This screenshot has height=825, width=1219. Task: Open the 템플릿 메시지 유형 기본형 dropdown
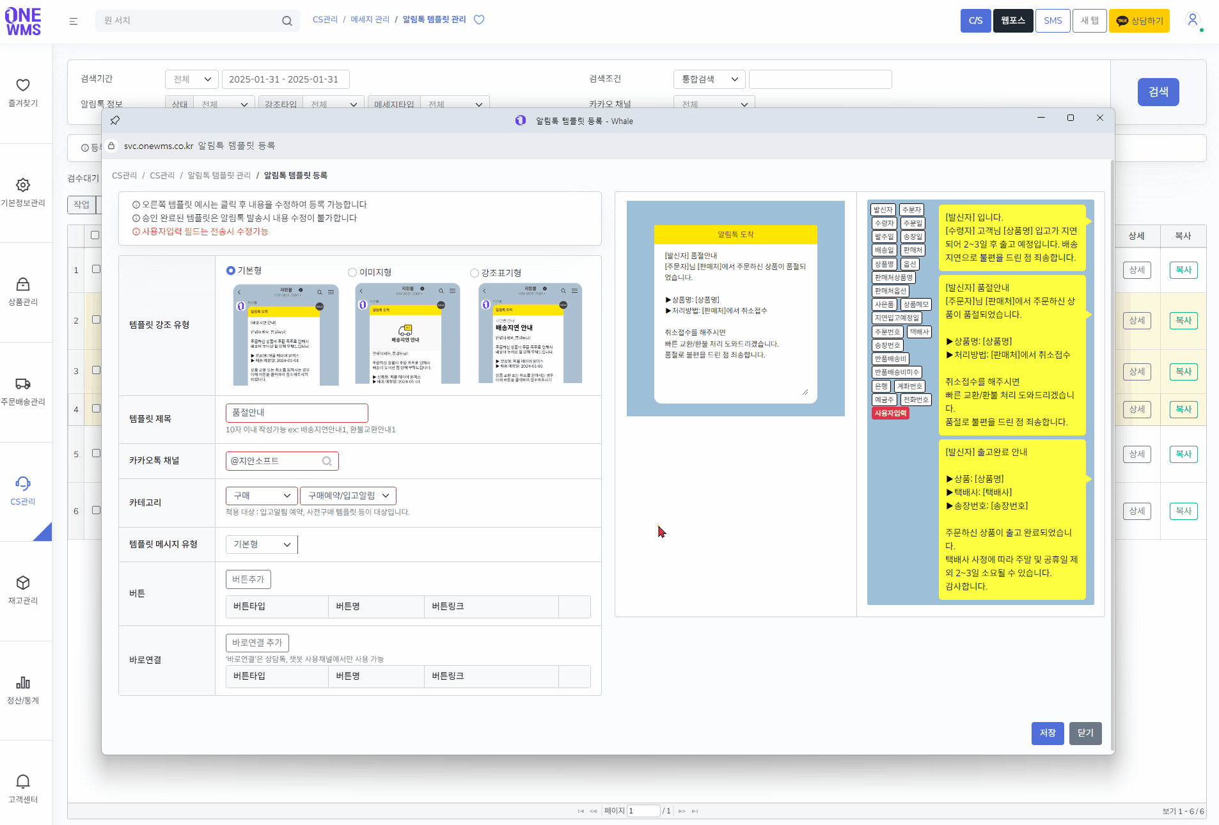262,544
